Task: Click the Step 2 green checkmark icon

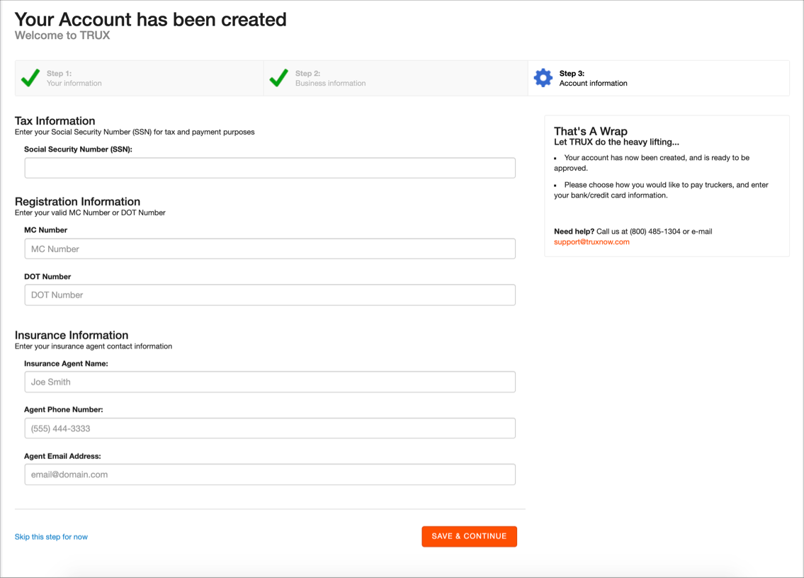Action: point(278,78)
